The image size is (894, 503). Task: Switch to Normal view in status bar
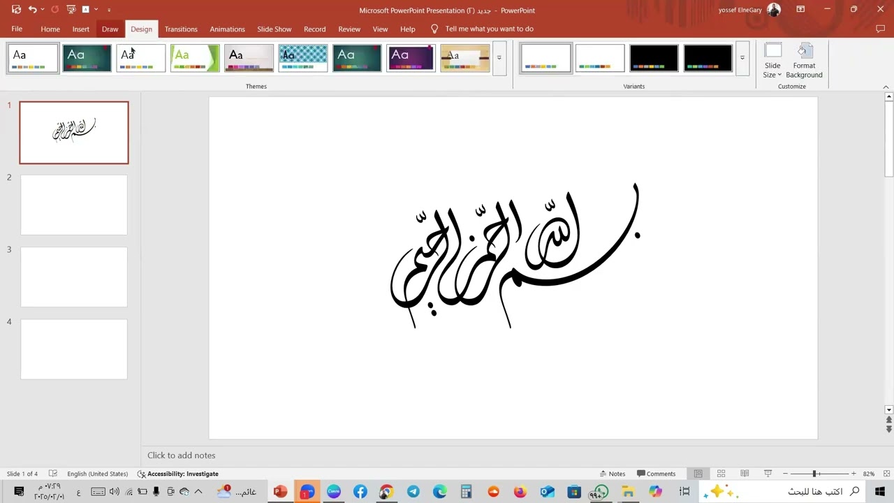(698, 474)
